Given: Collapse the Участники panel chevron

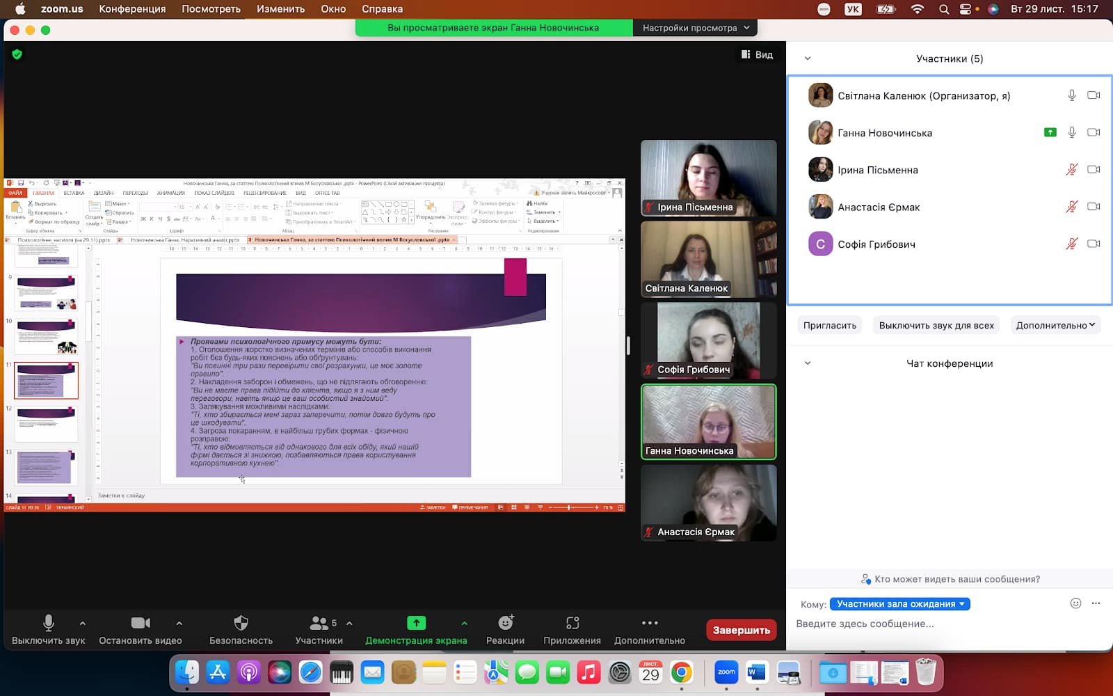Looking at the screenshot, I should (x=808, y=58).
